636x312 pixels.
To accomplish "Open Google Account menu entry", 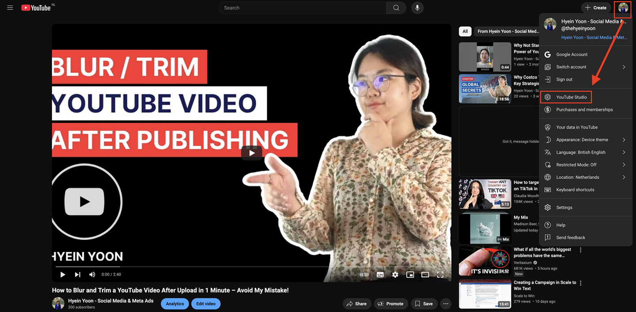I will pyautogui.click(x=586, y=54).
